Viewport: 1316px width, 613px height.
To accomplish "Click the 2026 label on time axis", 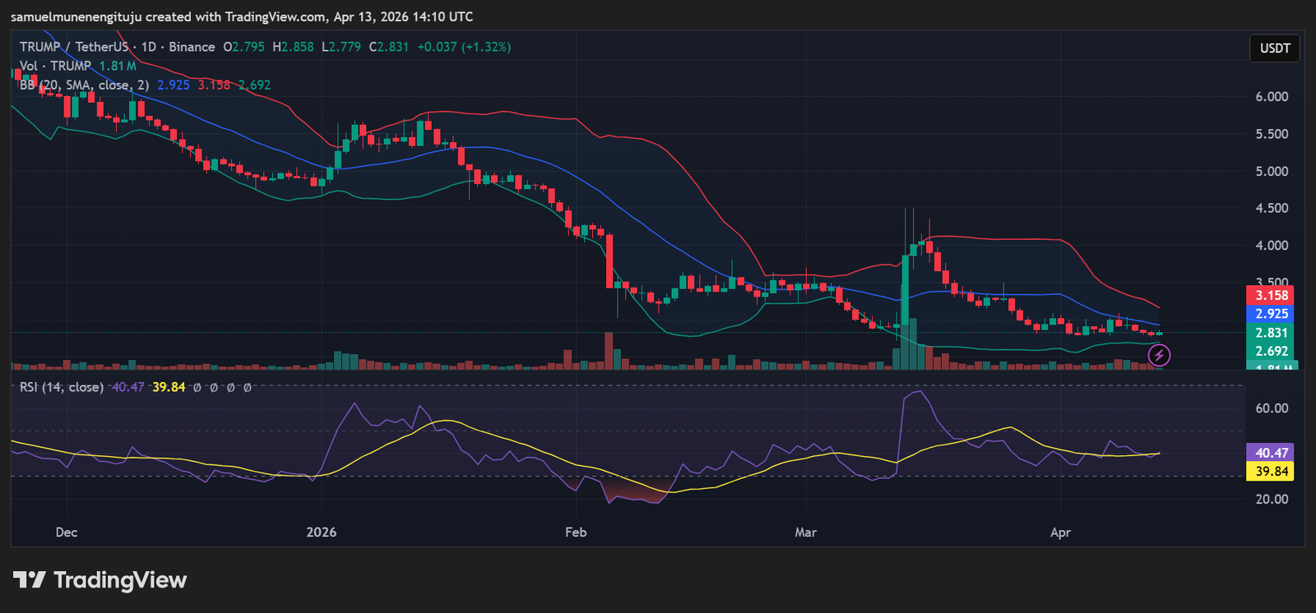I will pos(321,532).
